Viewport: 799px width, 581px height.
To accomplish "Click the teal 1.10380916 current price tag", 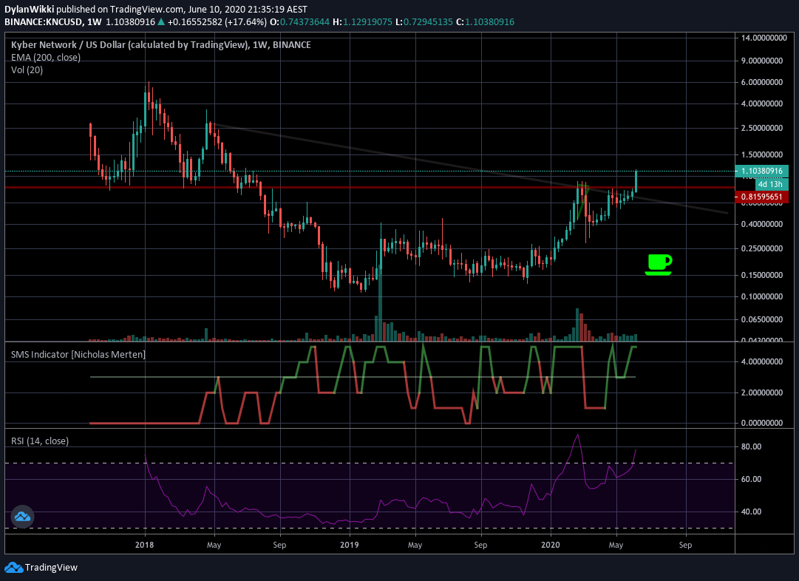I will 762,171.
